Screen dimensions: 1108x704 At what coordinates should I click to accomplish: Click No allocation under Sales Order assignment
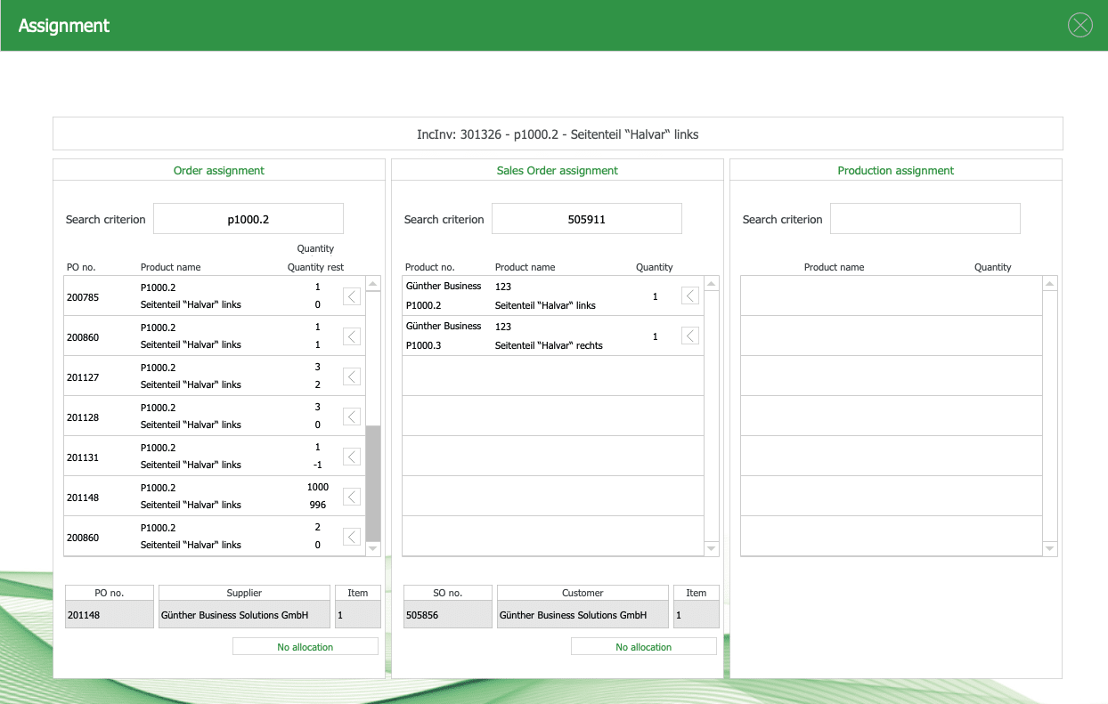click(x=643, y=647)
